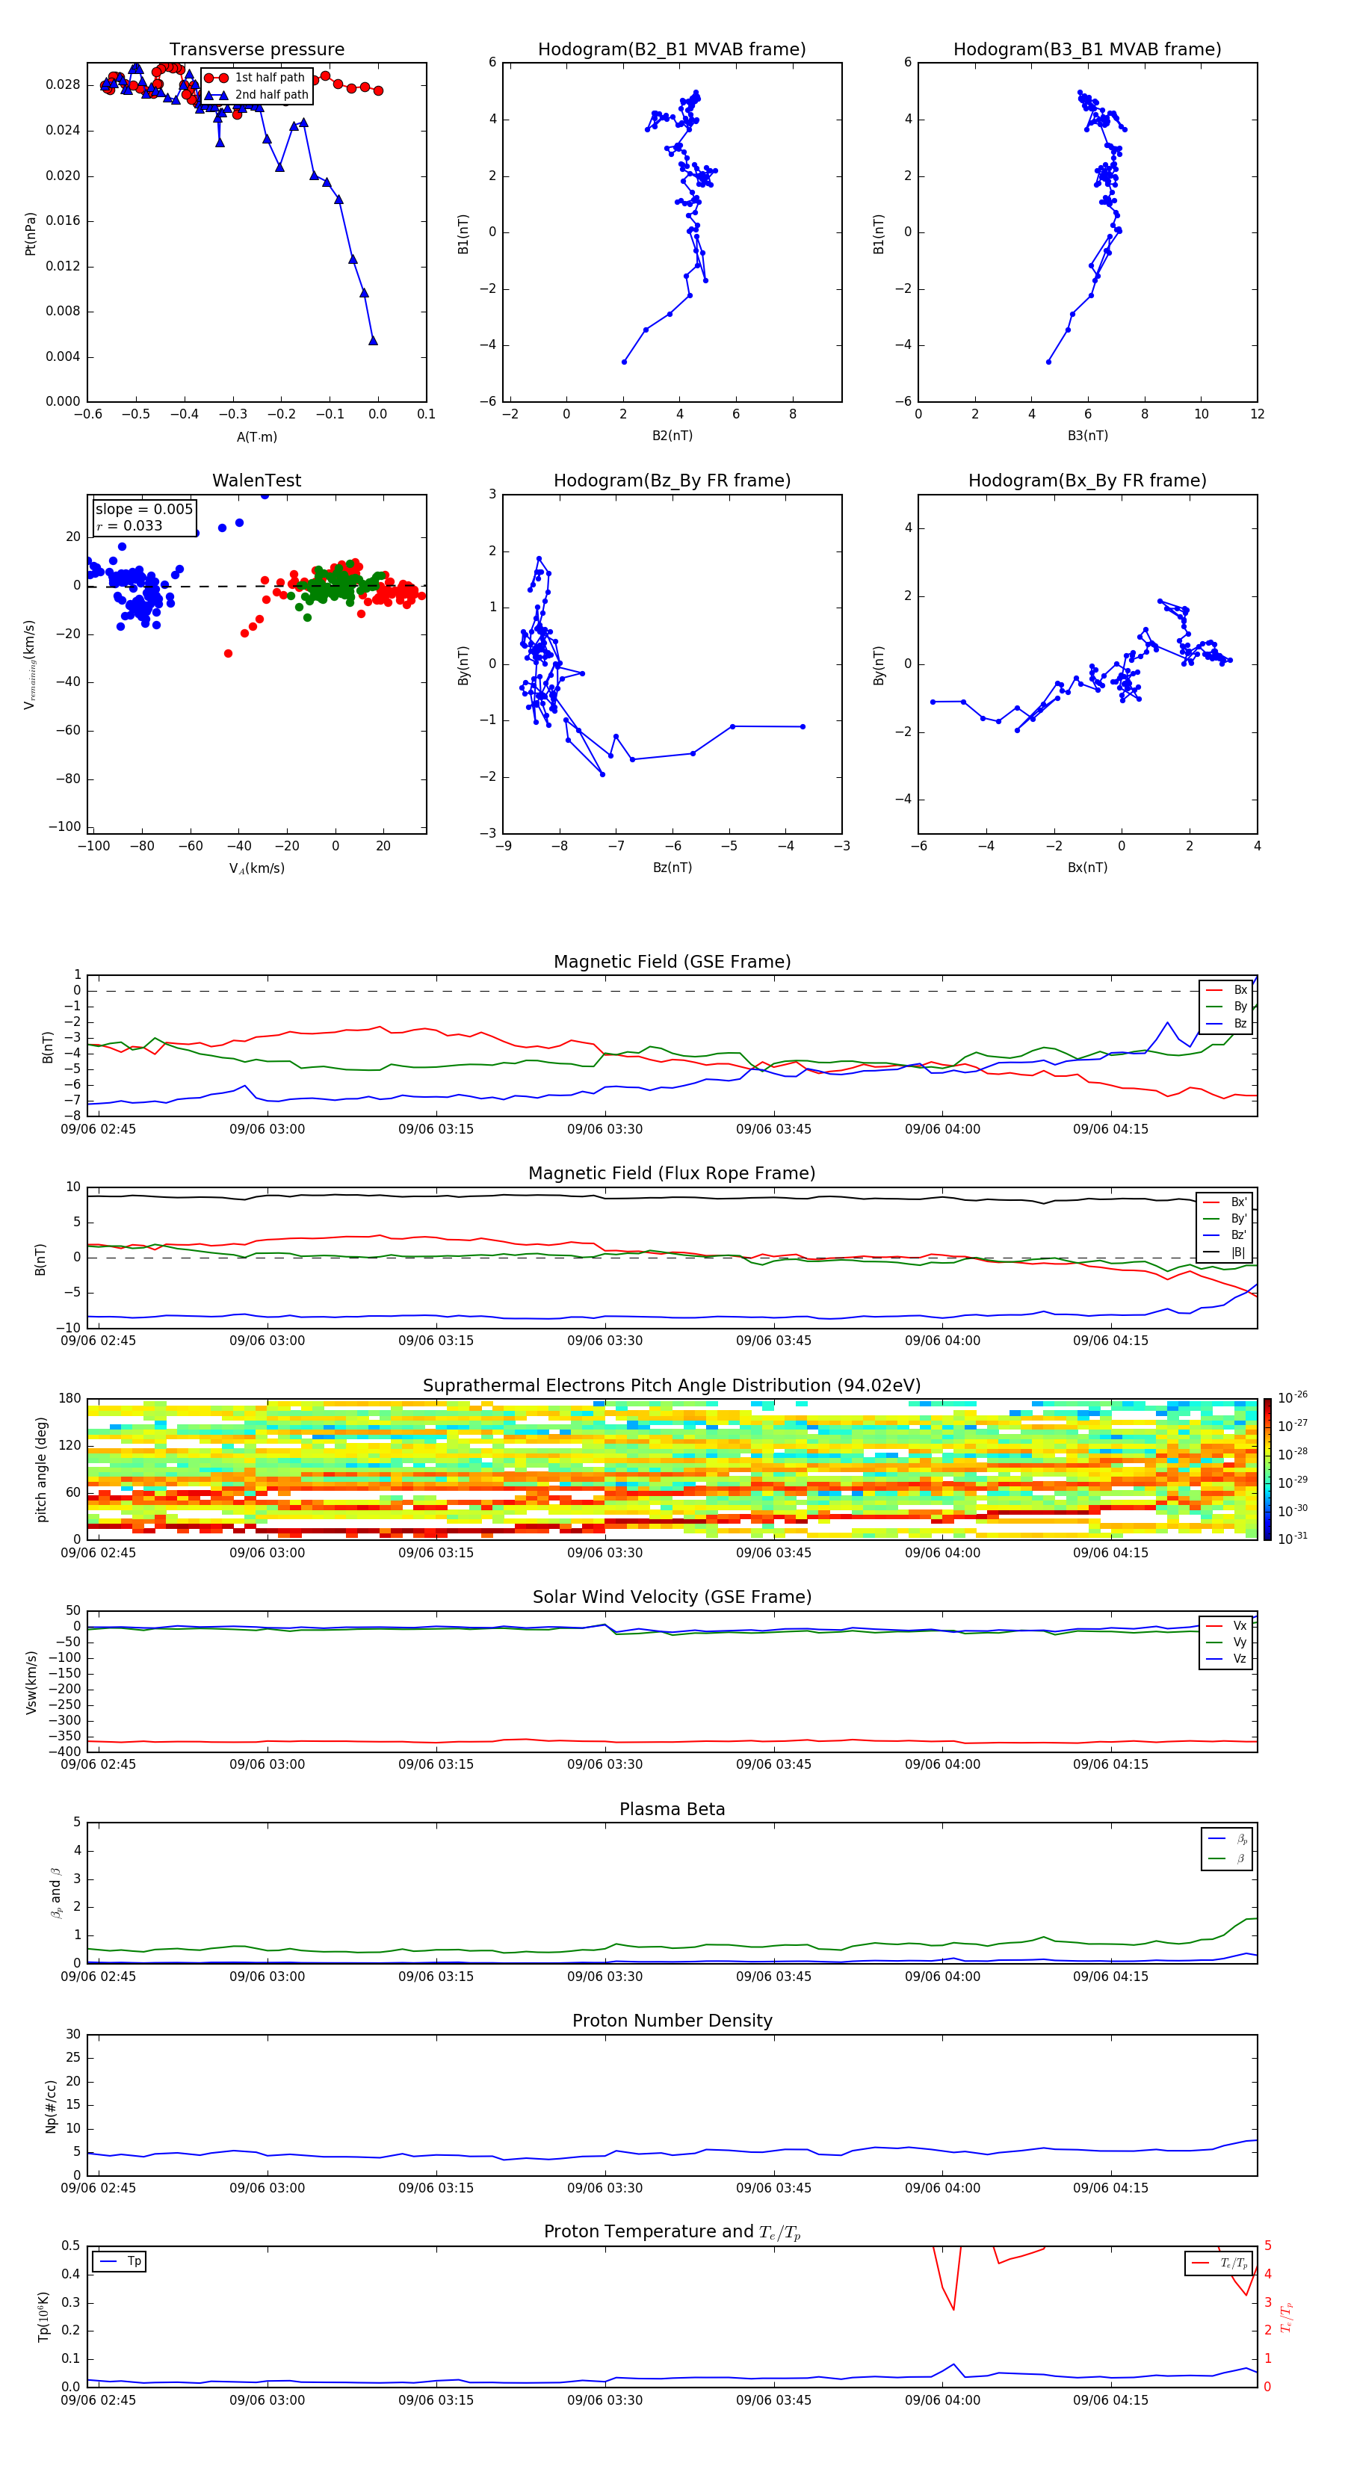Click 'A(T·m)' x-axis label
The height and width of the screenshot is (2466, 1345).
[256, 437]
